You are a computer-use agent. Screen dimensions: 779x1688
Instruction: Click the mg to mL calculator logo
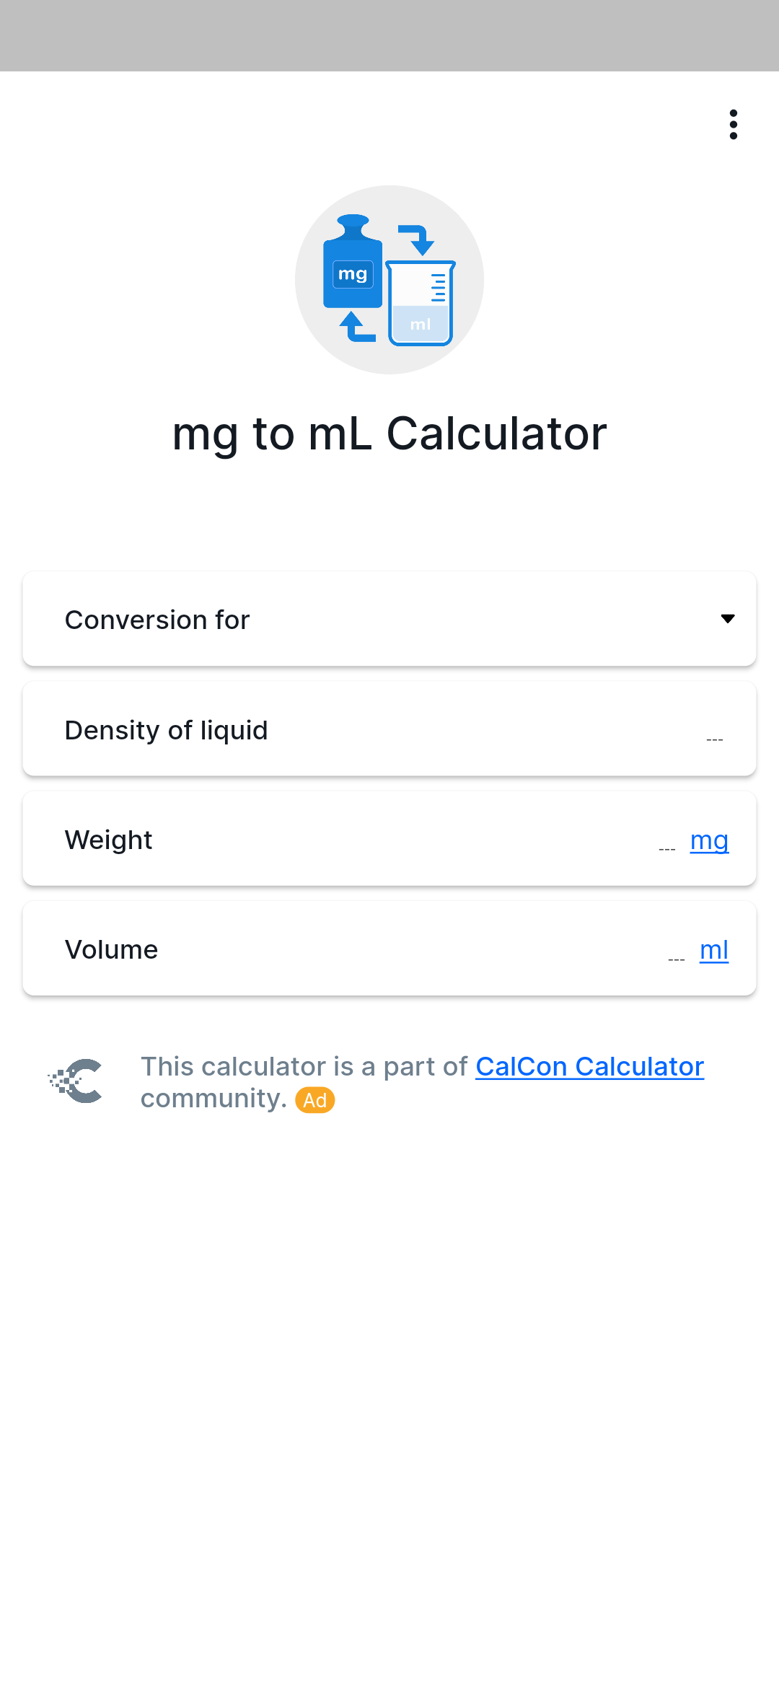point(389,280)
